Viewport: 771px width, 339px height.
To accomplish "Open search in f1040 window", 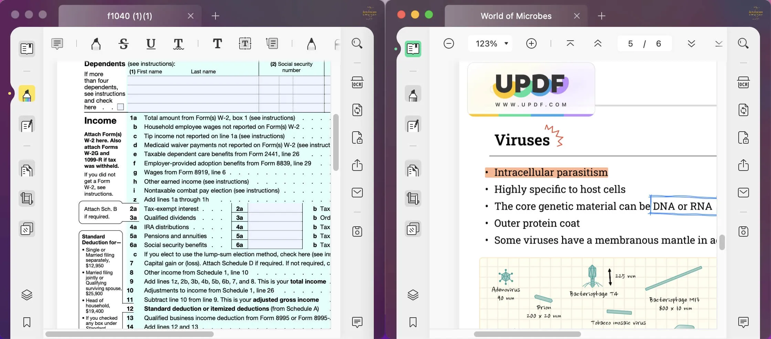I will click(x=357, y=44).
